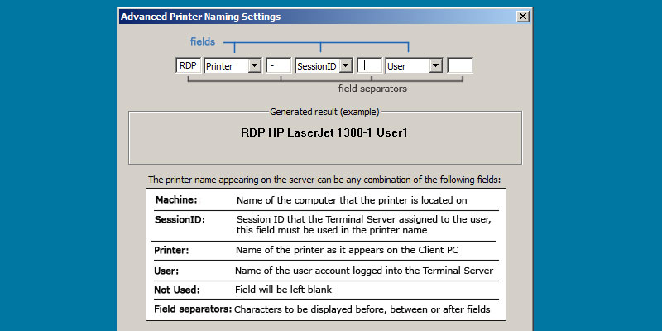This screenshot has height=331, width=662.
Task: Click the last separator box after User
Action: pyautogui.click(x=460, y=66)
